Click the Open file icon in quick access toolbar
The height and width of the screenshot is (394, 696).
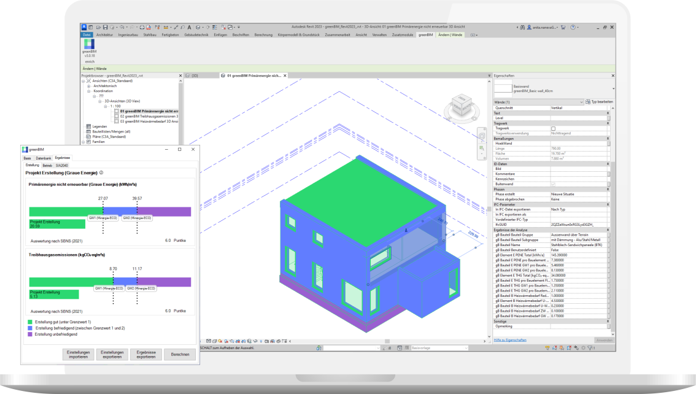(x=98, y=27)
